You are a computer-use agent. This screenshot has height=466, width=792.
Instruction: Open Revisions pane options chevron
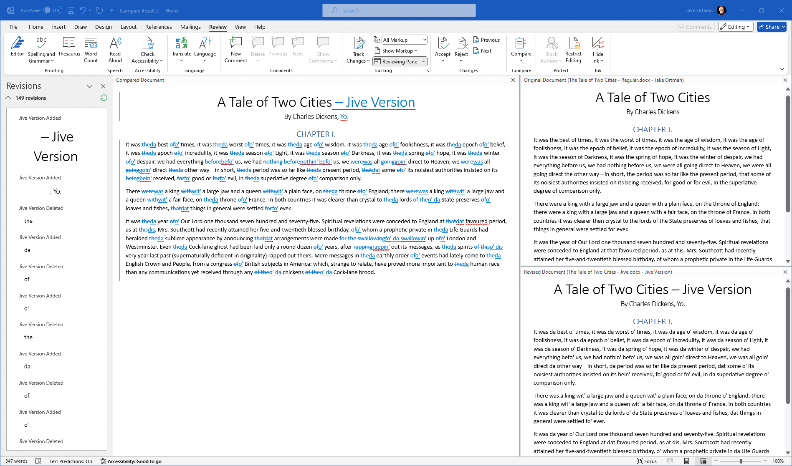[x=89, y=86]
